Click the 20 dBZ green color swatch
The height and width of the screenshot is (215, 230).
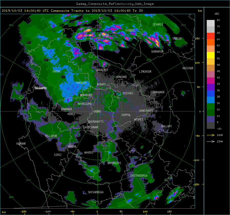211,106
